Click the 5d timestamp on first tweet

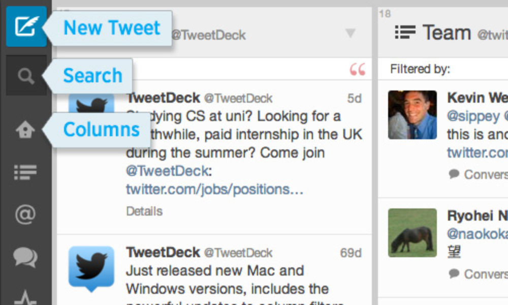354,98
